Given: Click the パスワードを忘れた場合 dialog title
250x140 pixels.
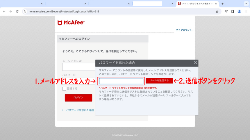Looking at the screenshot, I should (117, 63).
